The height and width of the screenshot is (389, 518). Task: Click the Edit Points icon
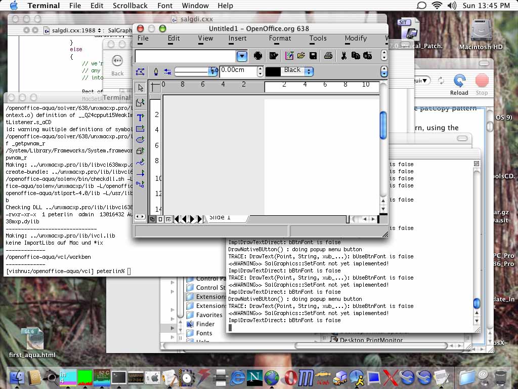tap(141, 71)
